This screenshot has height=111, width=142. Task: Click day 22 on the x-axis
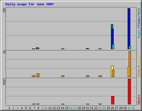96,108
